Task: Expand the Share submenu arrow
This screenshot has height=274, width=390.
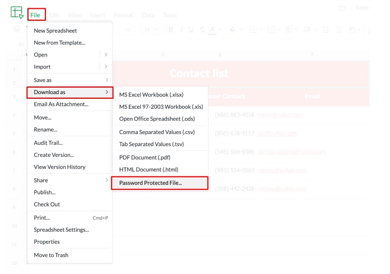Action: pyautogui.click(x=107, y=180)
